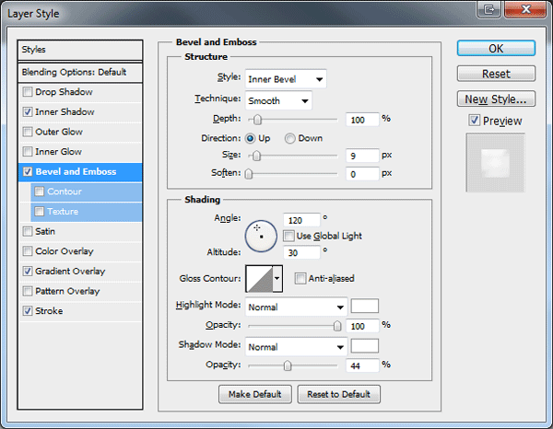Click the Size value field showing 9
Screen dimensions: 553x429
click(362, 156)
